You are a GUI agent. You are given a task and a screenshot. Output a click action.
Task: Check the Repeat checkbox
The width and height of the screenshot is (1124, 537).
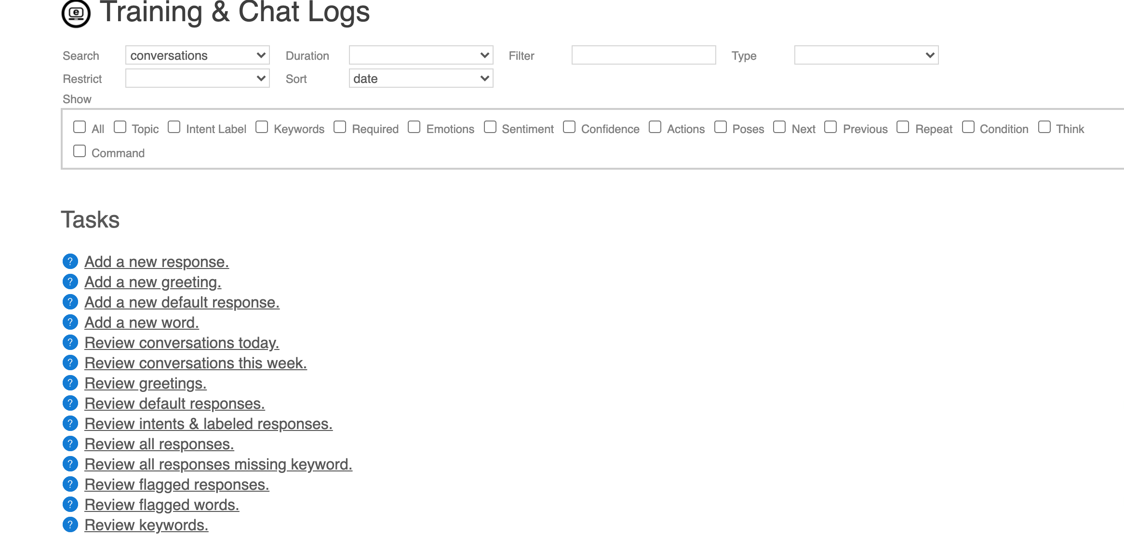pos(903,127)
